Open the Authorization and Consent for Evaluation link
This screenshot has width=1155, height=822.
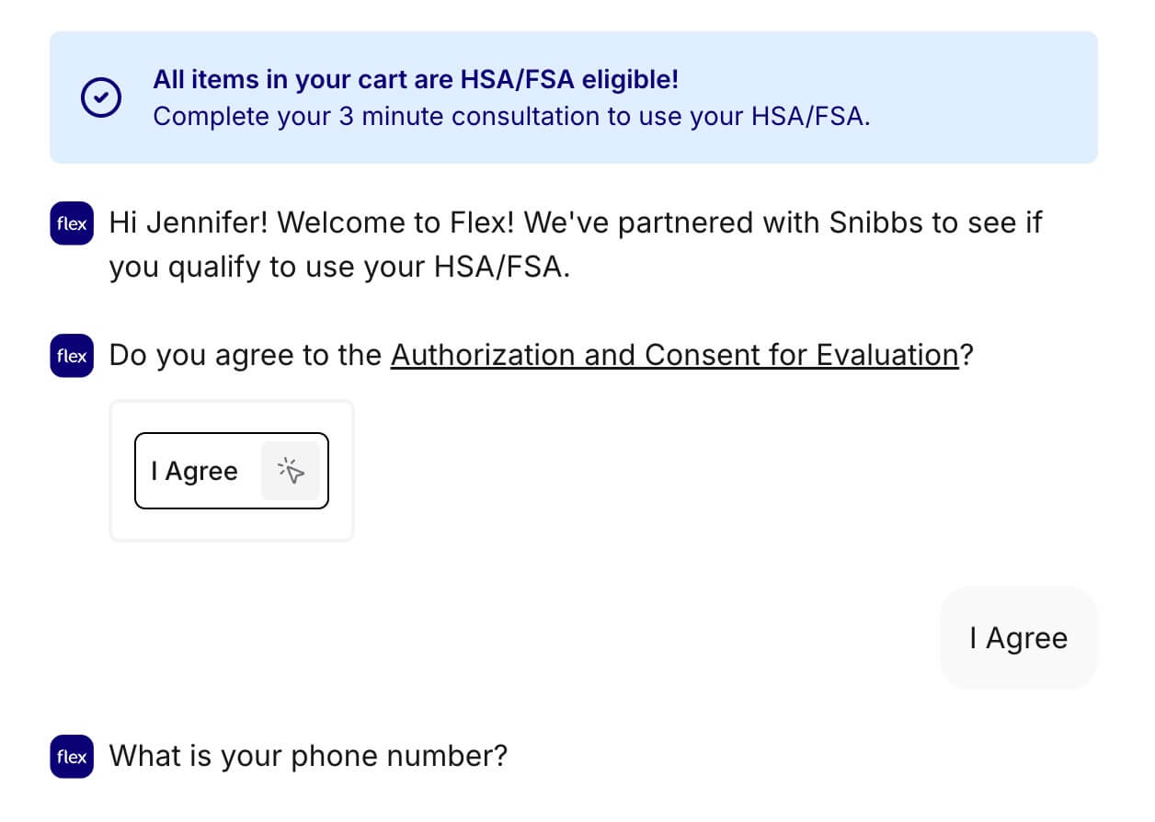click(x=674, y=355)
